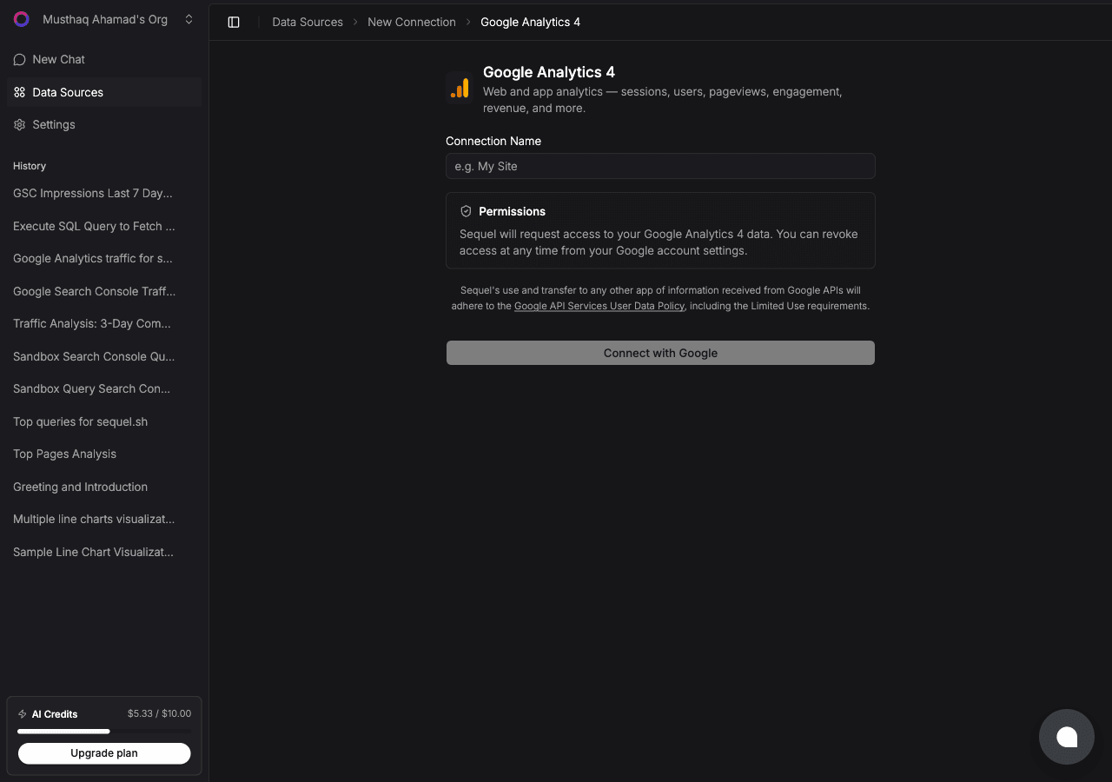Click the Settings gear icon
The height and width of the screenshot is (782, 1112).
(x=20, y=124)
